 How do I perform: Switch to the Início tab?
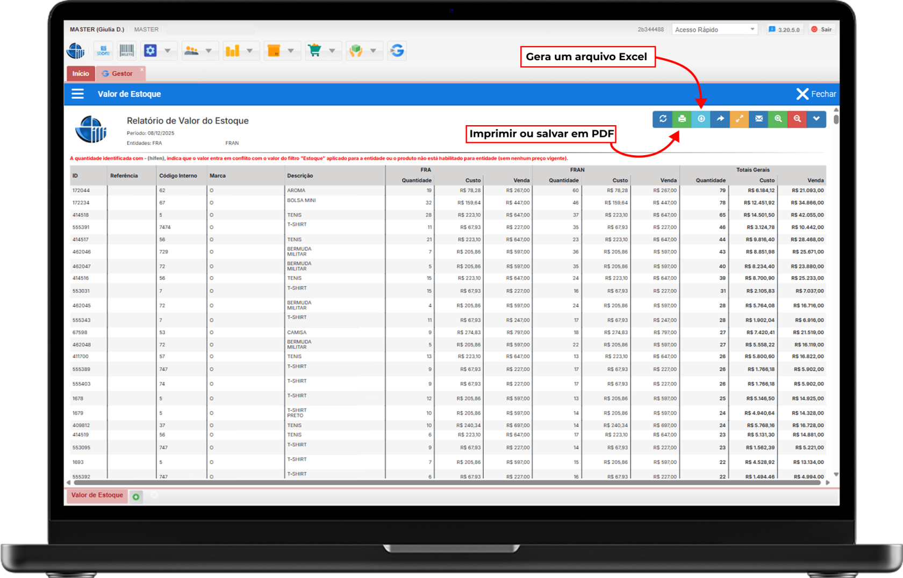(81, 74)
